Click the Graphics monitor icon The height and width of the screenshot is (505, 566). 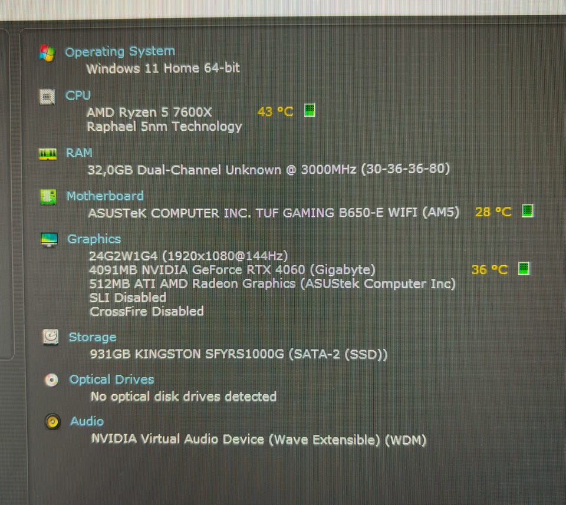[x=49, y=240]
